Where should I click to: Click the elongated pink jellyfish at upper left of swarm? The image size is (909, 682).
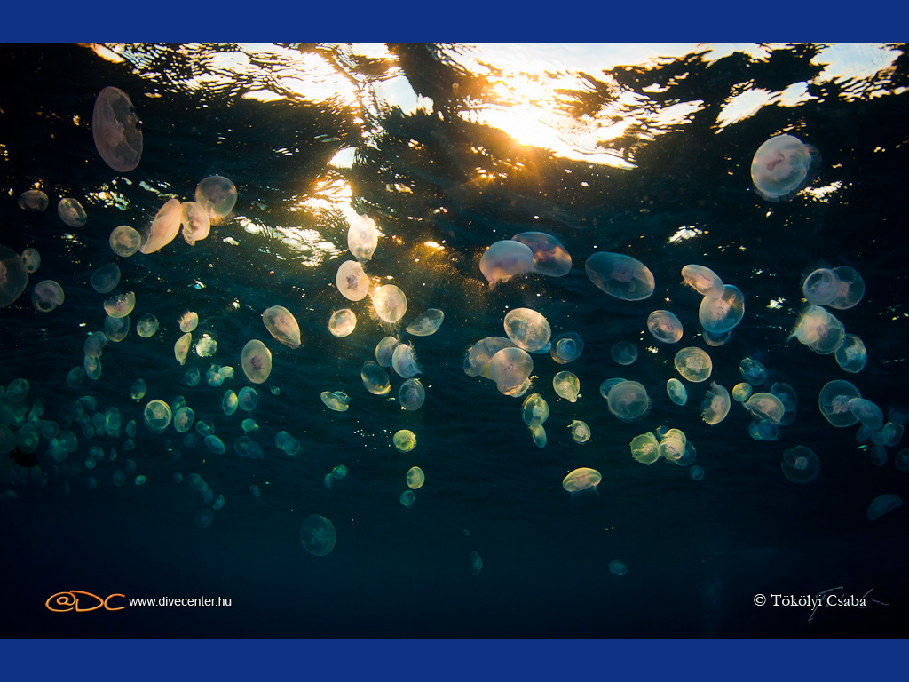pos(162,226)
